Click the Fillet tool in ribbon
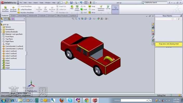This screenshot has width=183, height=103. point(72,8)
